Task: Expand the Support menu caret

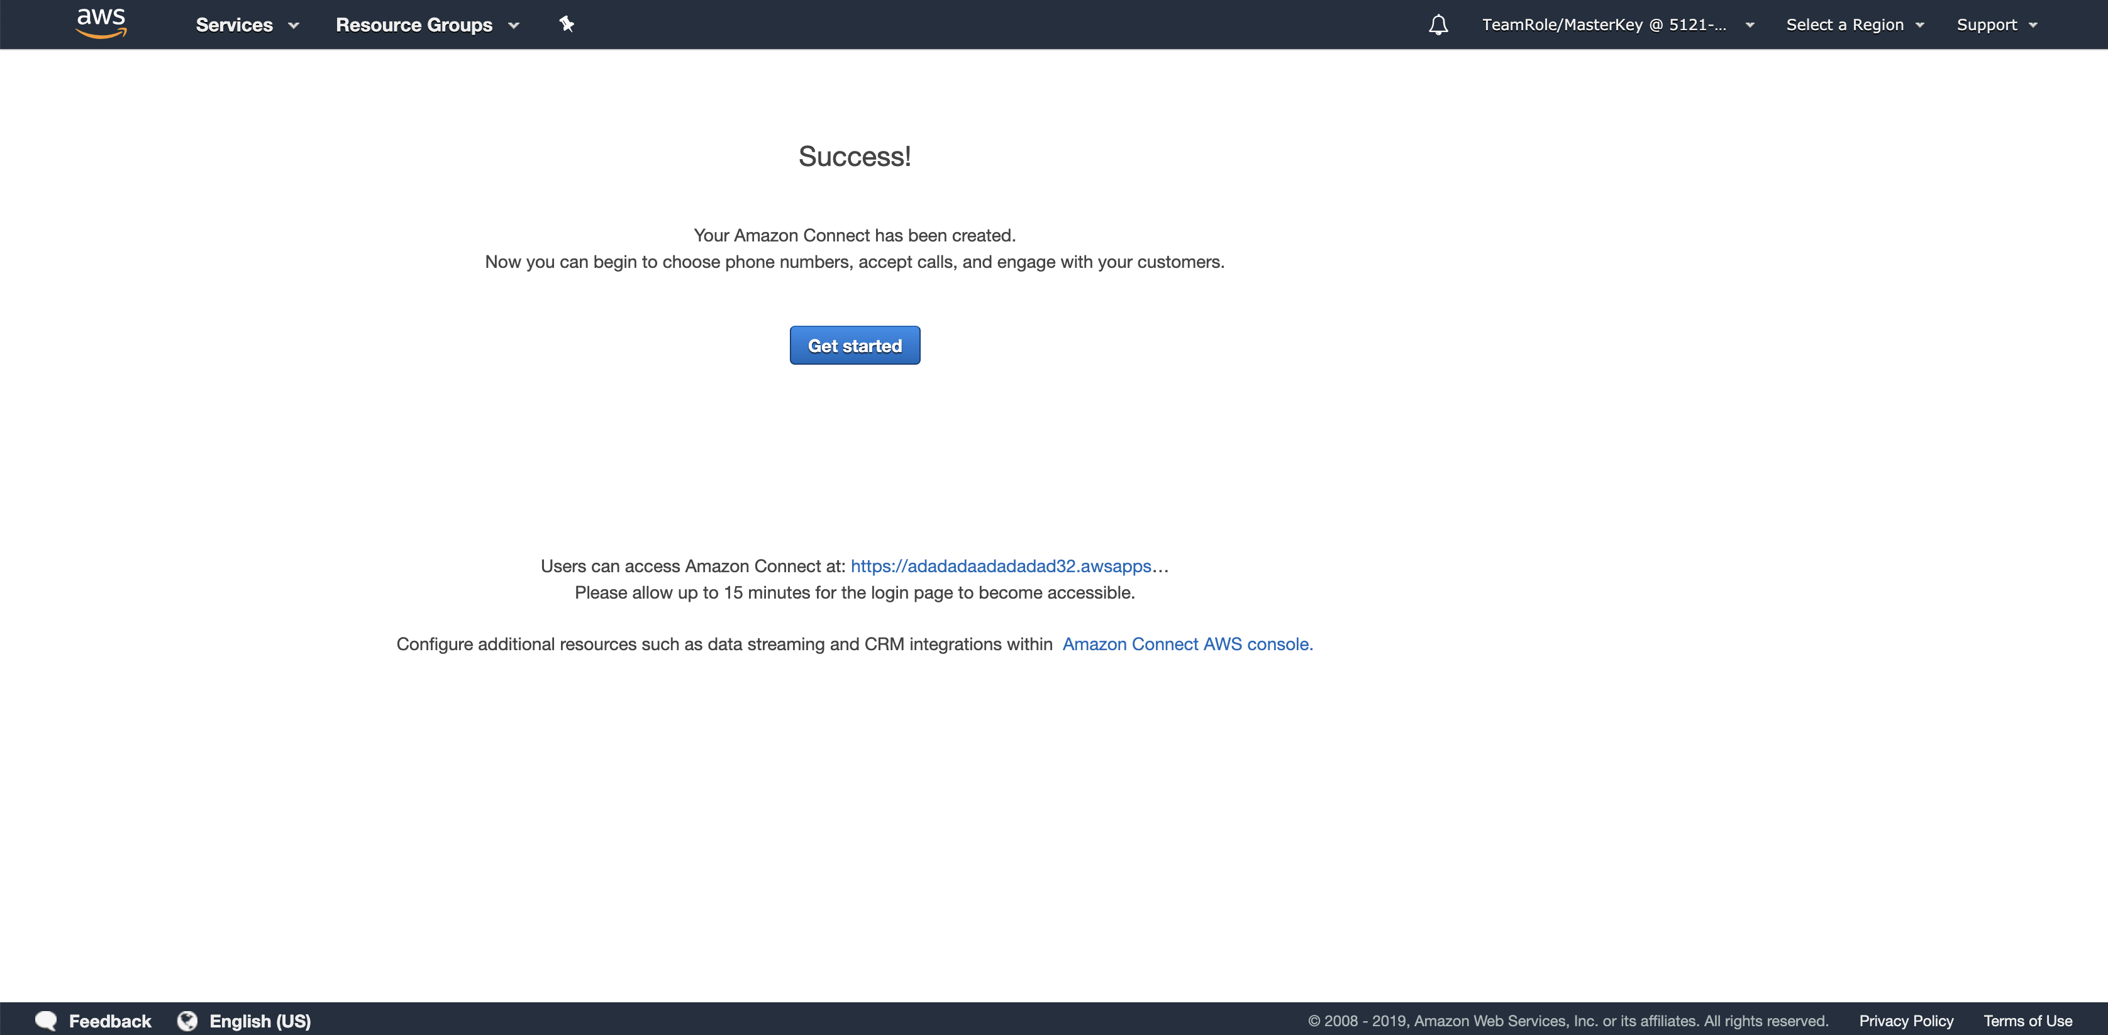Action: 2033,25
